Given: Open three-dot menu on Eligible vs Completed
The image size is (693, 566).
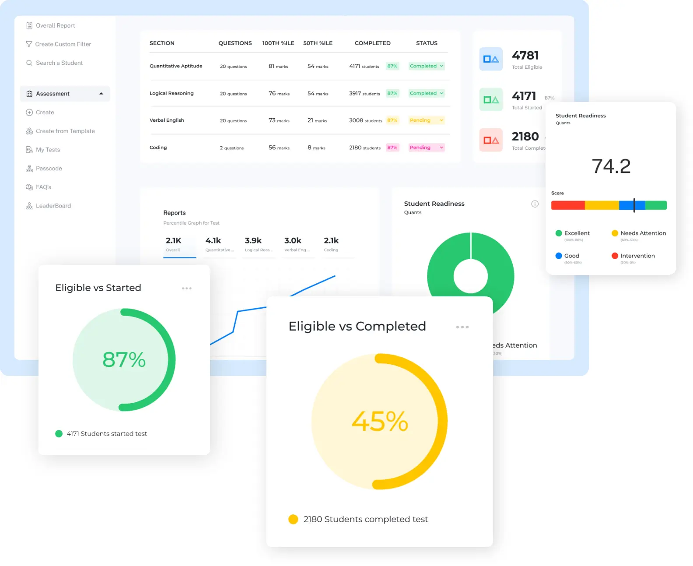Looking at the screenshot, I should pyautogui.click(x=462, y=327).
